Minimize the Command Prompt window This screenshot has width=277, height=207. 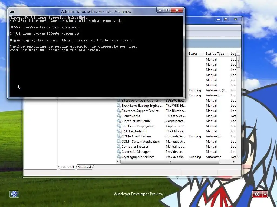(x=160, y=10)
